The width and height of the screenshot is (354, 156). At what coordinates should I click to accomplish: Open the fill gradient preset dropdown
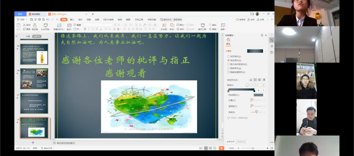click(x=264, y=51)
